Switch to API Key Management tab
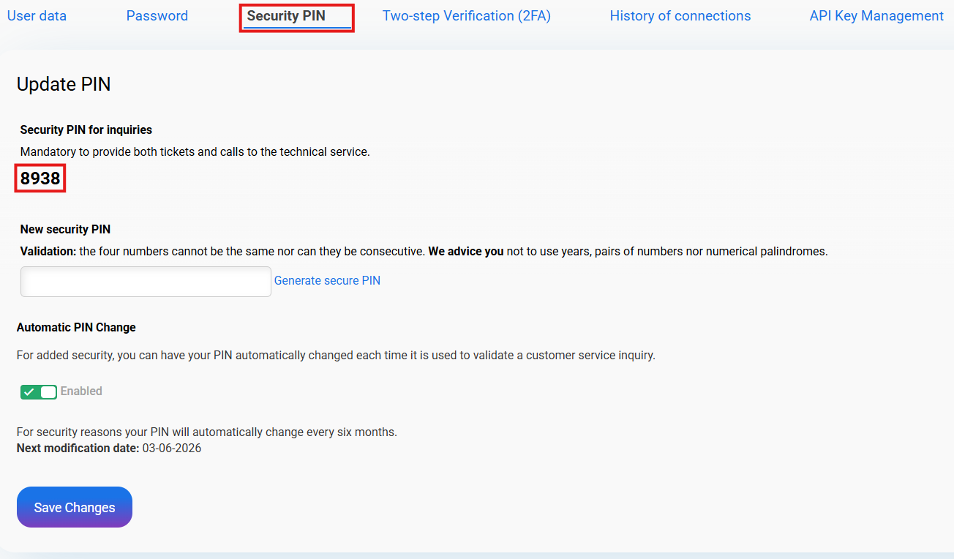The width and height of the screenshot is (954, 559). coord(876,15)
